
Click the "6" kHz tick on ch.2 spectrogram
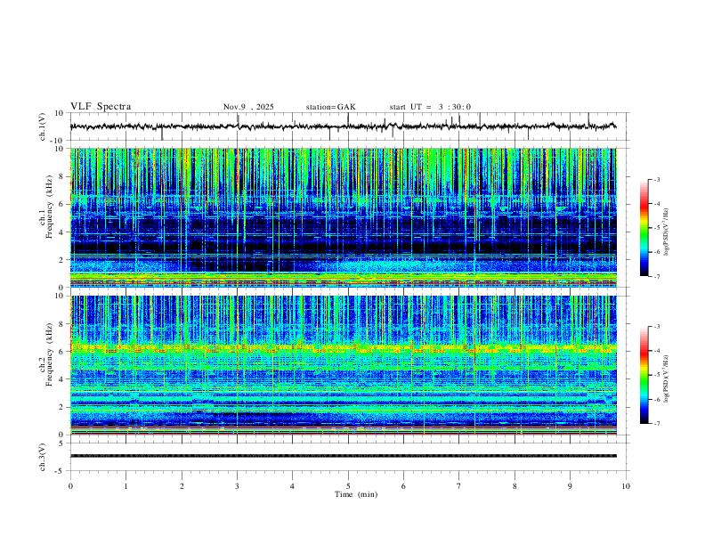coord(62,352)
